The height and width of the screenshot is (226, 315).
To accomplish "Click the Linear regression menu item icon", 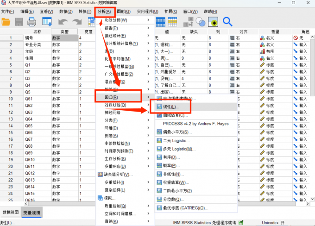I will pyautogui.click(x=159, y=107).
